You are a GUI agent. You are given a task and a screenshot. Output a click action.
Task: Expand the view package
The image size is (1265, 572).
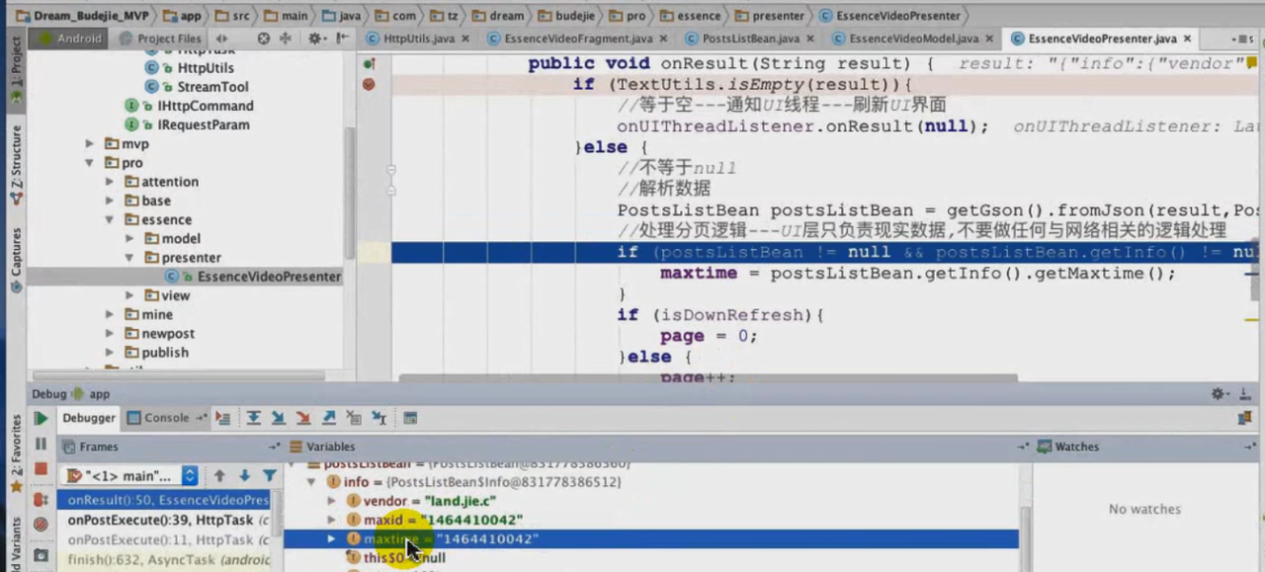(129, 295)
